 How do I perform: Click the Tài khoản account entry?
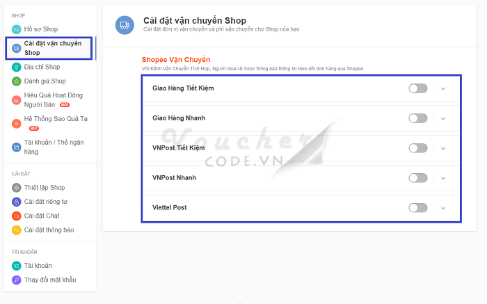(38, 266)
